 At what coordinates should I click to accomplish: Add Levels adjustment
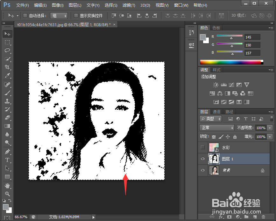pyautogui.click(x=223, y=85)
